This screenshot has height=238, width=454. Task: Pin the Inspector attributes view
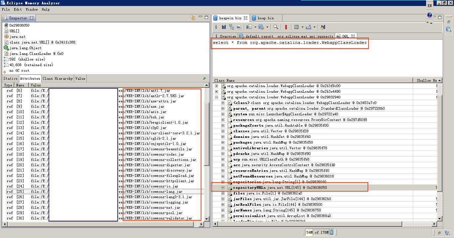click(204, 78)
